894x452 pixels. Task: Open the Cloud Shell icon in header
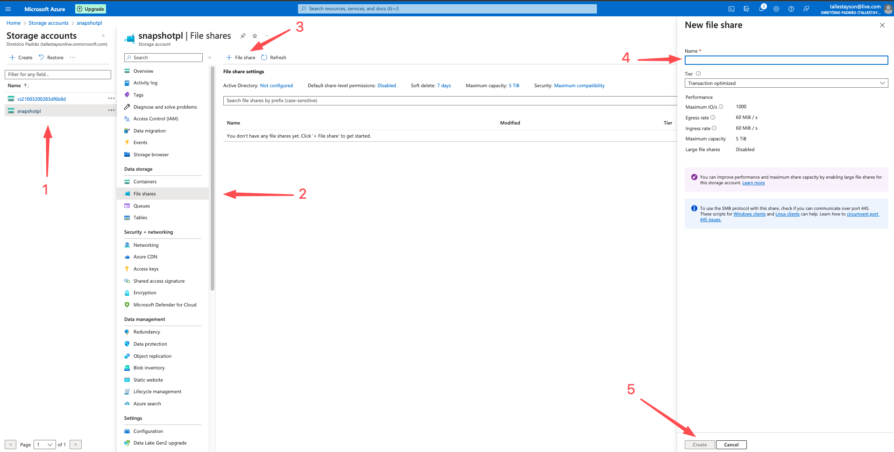pyautogui.click(x=731, y=9)
